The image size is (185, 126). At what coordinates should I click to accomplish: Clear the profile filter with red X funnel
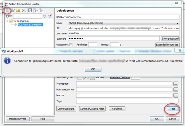pyautogui.click(x=50, y=16)
